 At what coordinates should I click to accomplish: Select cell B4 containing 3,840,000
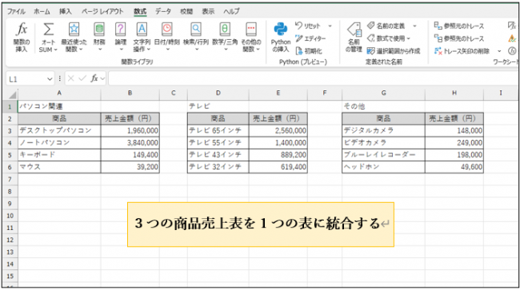[x=130, y=143]
